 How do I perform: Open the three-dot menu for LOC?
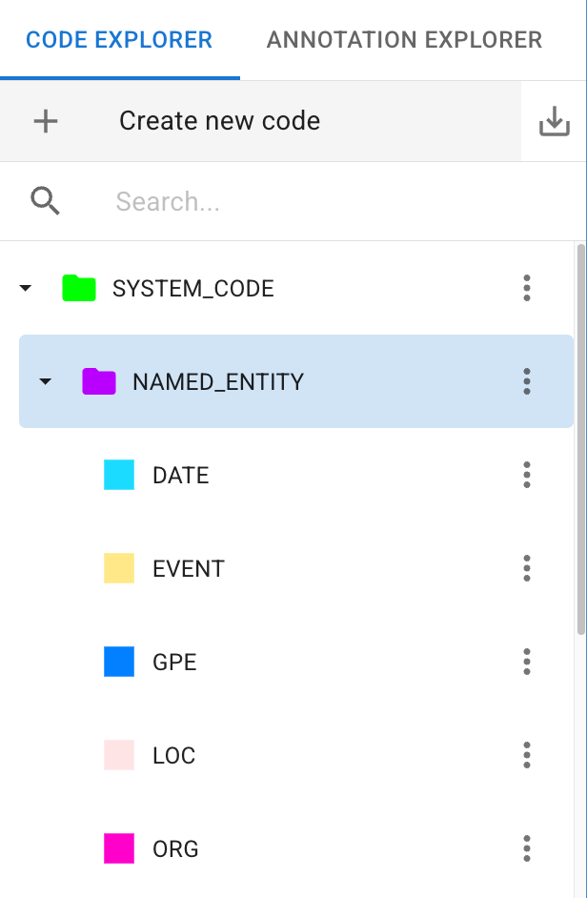click(x=527, y=755)
